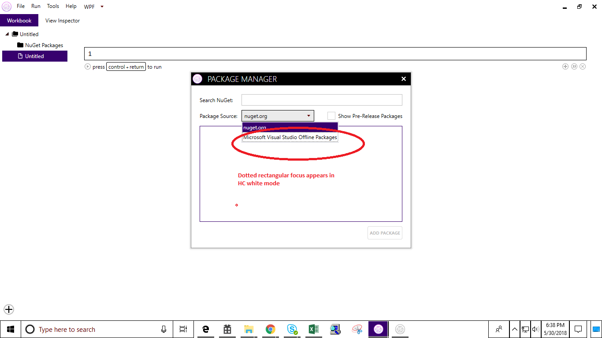Click the Package Manager dialog logo icon

[197, 78]
